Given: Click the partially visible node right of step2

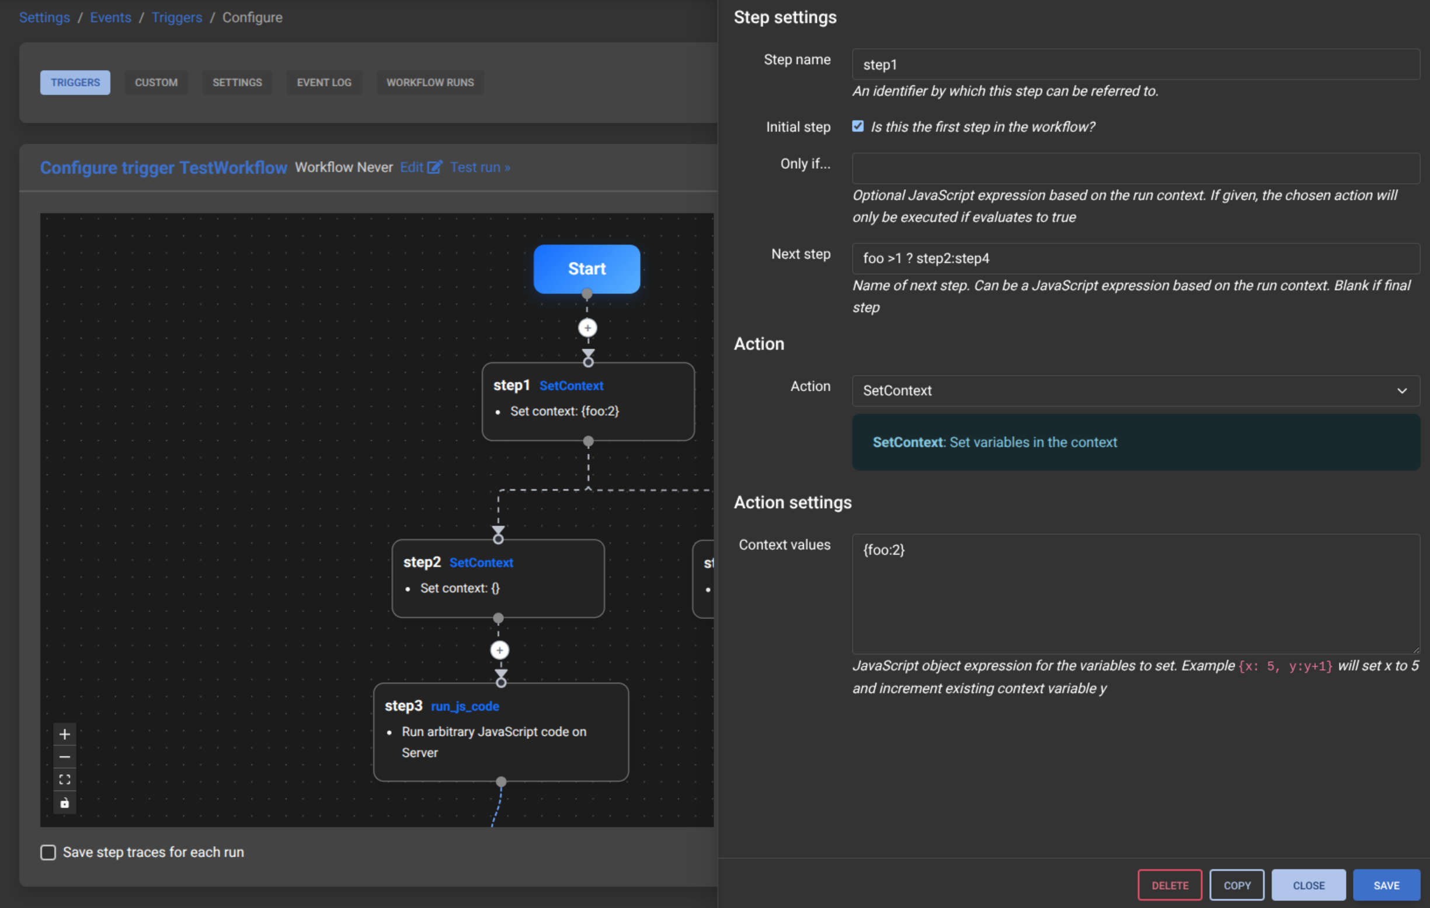Looking at the screenshot, I should pos(704,579).
